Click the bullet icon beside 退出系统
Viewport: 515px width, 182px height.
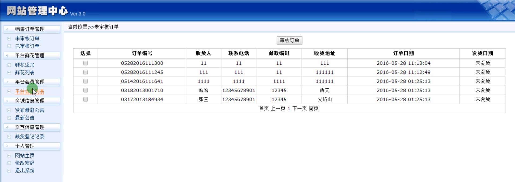coord(9,171)
